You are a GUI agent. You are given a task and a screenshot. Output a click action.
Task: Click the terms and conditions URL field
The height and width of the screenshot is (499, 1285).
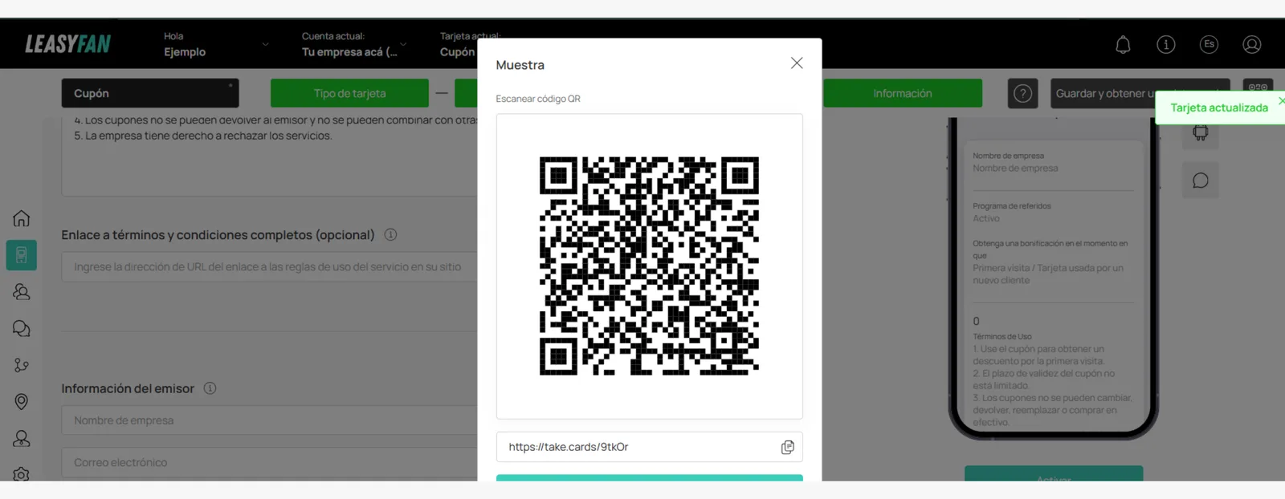pyautogui.click(x=269, y=266)
